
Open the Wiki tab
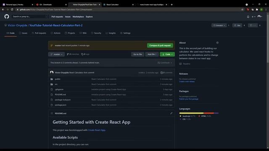point(83,33)
